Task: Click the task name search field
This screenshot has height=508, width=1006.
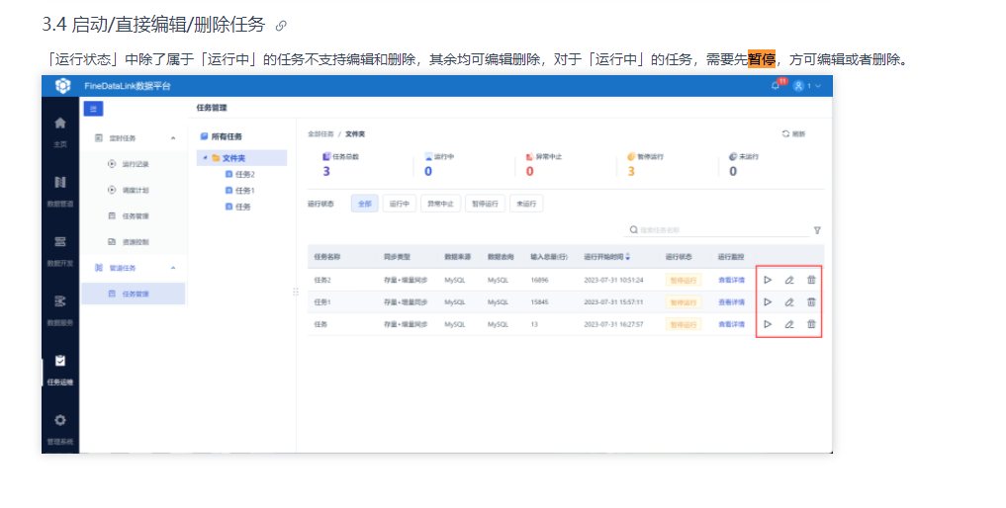Action: pyautogui.click(x=717, y=229)
